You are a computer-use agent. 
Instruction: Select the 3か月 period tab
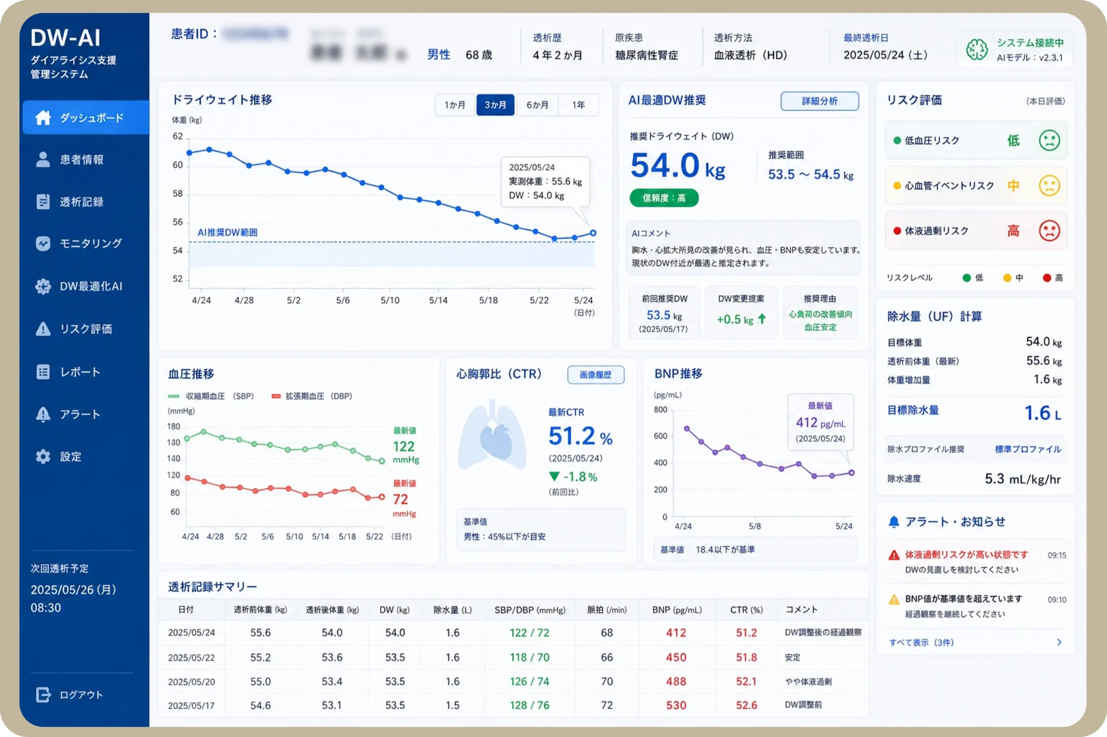pos(496,105)
